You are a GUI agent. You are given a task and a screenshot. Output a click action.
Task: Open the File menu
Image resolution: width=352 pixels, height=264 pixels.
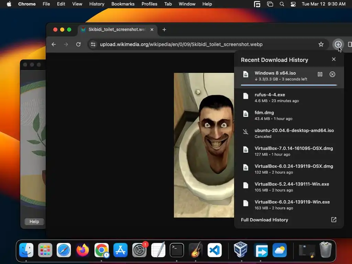point(46,4)
